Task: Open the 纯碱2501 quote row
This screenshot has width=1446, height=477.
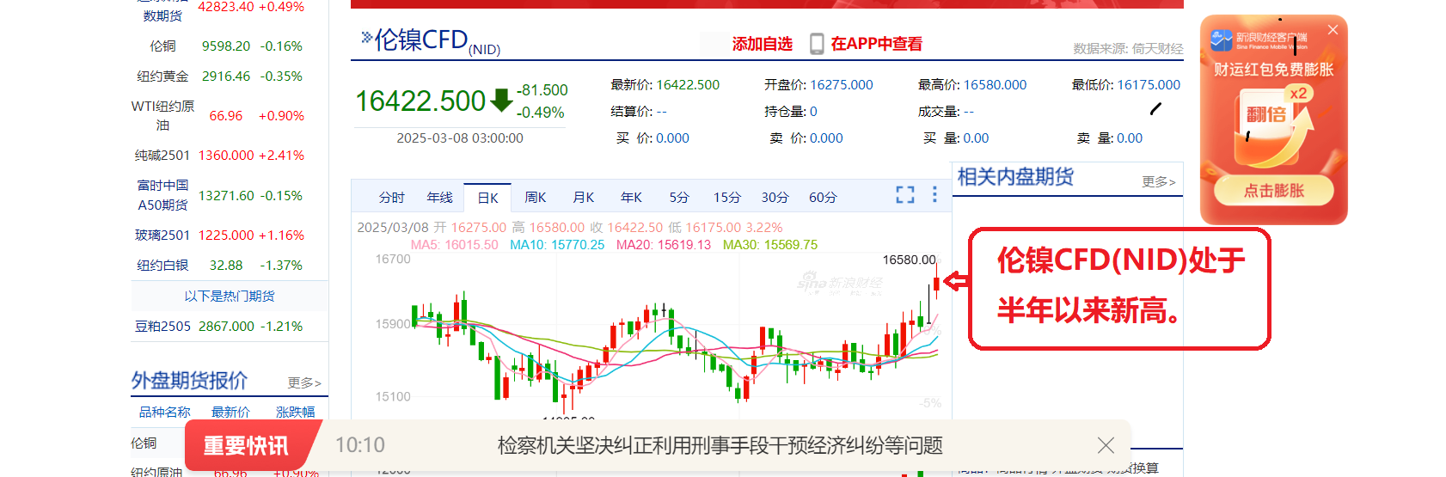Action: tap(230, 156)
